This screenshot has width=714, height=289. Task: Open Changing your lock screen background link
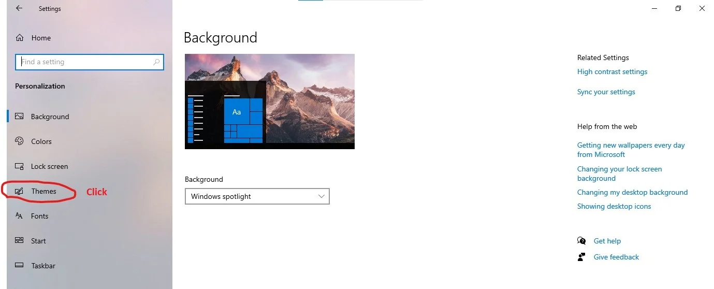pyautogui.click(x=619, y=174)
